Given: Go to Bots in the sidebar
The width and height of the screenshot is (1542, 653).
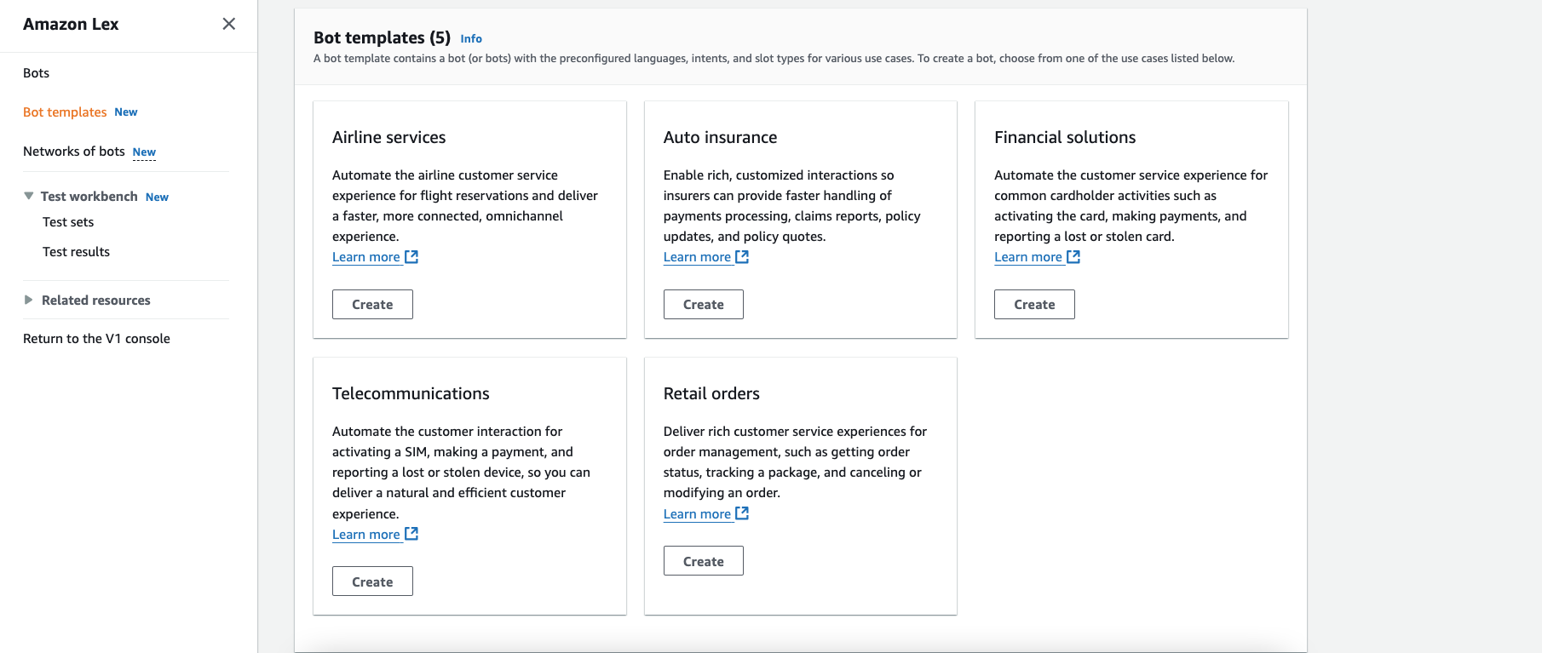Looking at the screenshot, I should tap(36, 73).
